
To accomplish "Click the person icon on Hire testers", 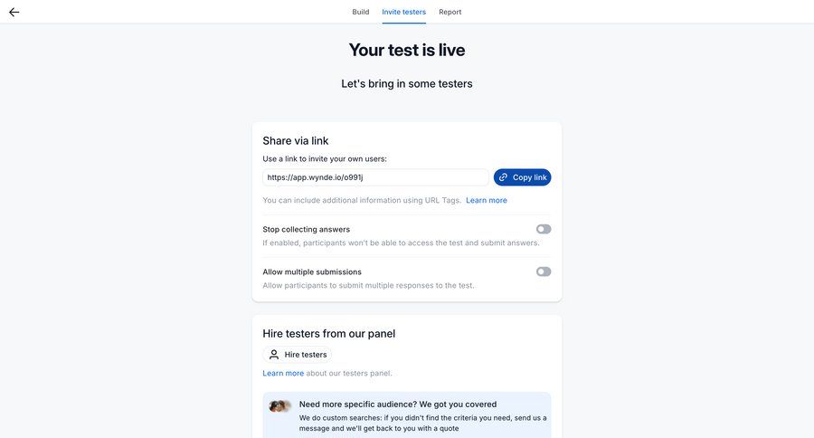I will 274,355.
